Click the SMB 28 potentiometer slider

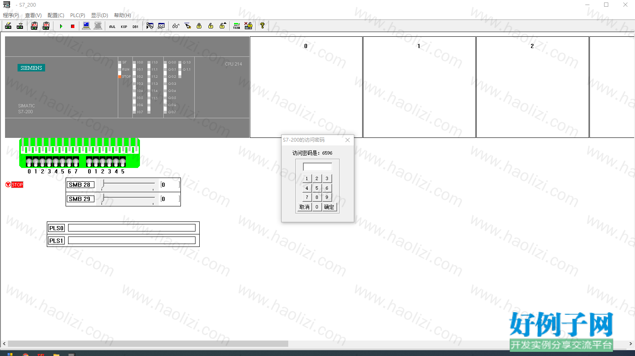tap(128, 185)
